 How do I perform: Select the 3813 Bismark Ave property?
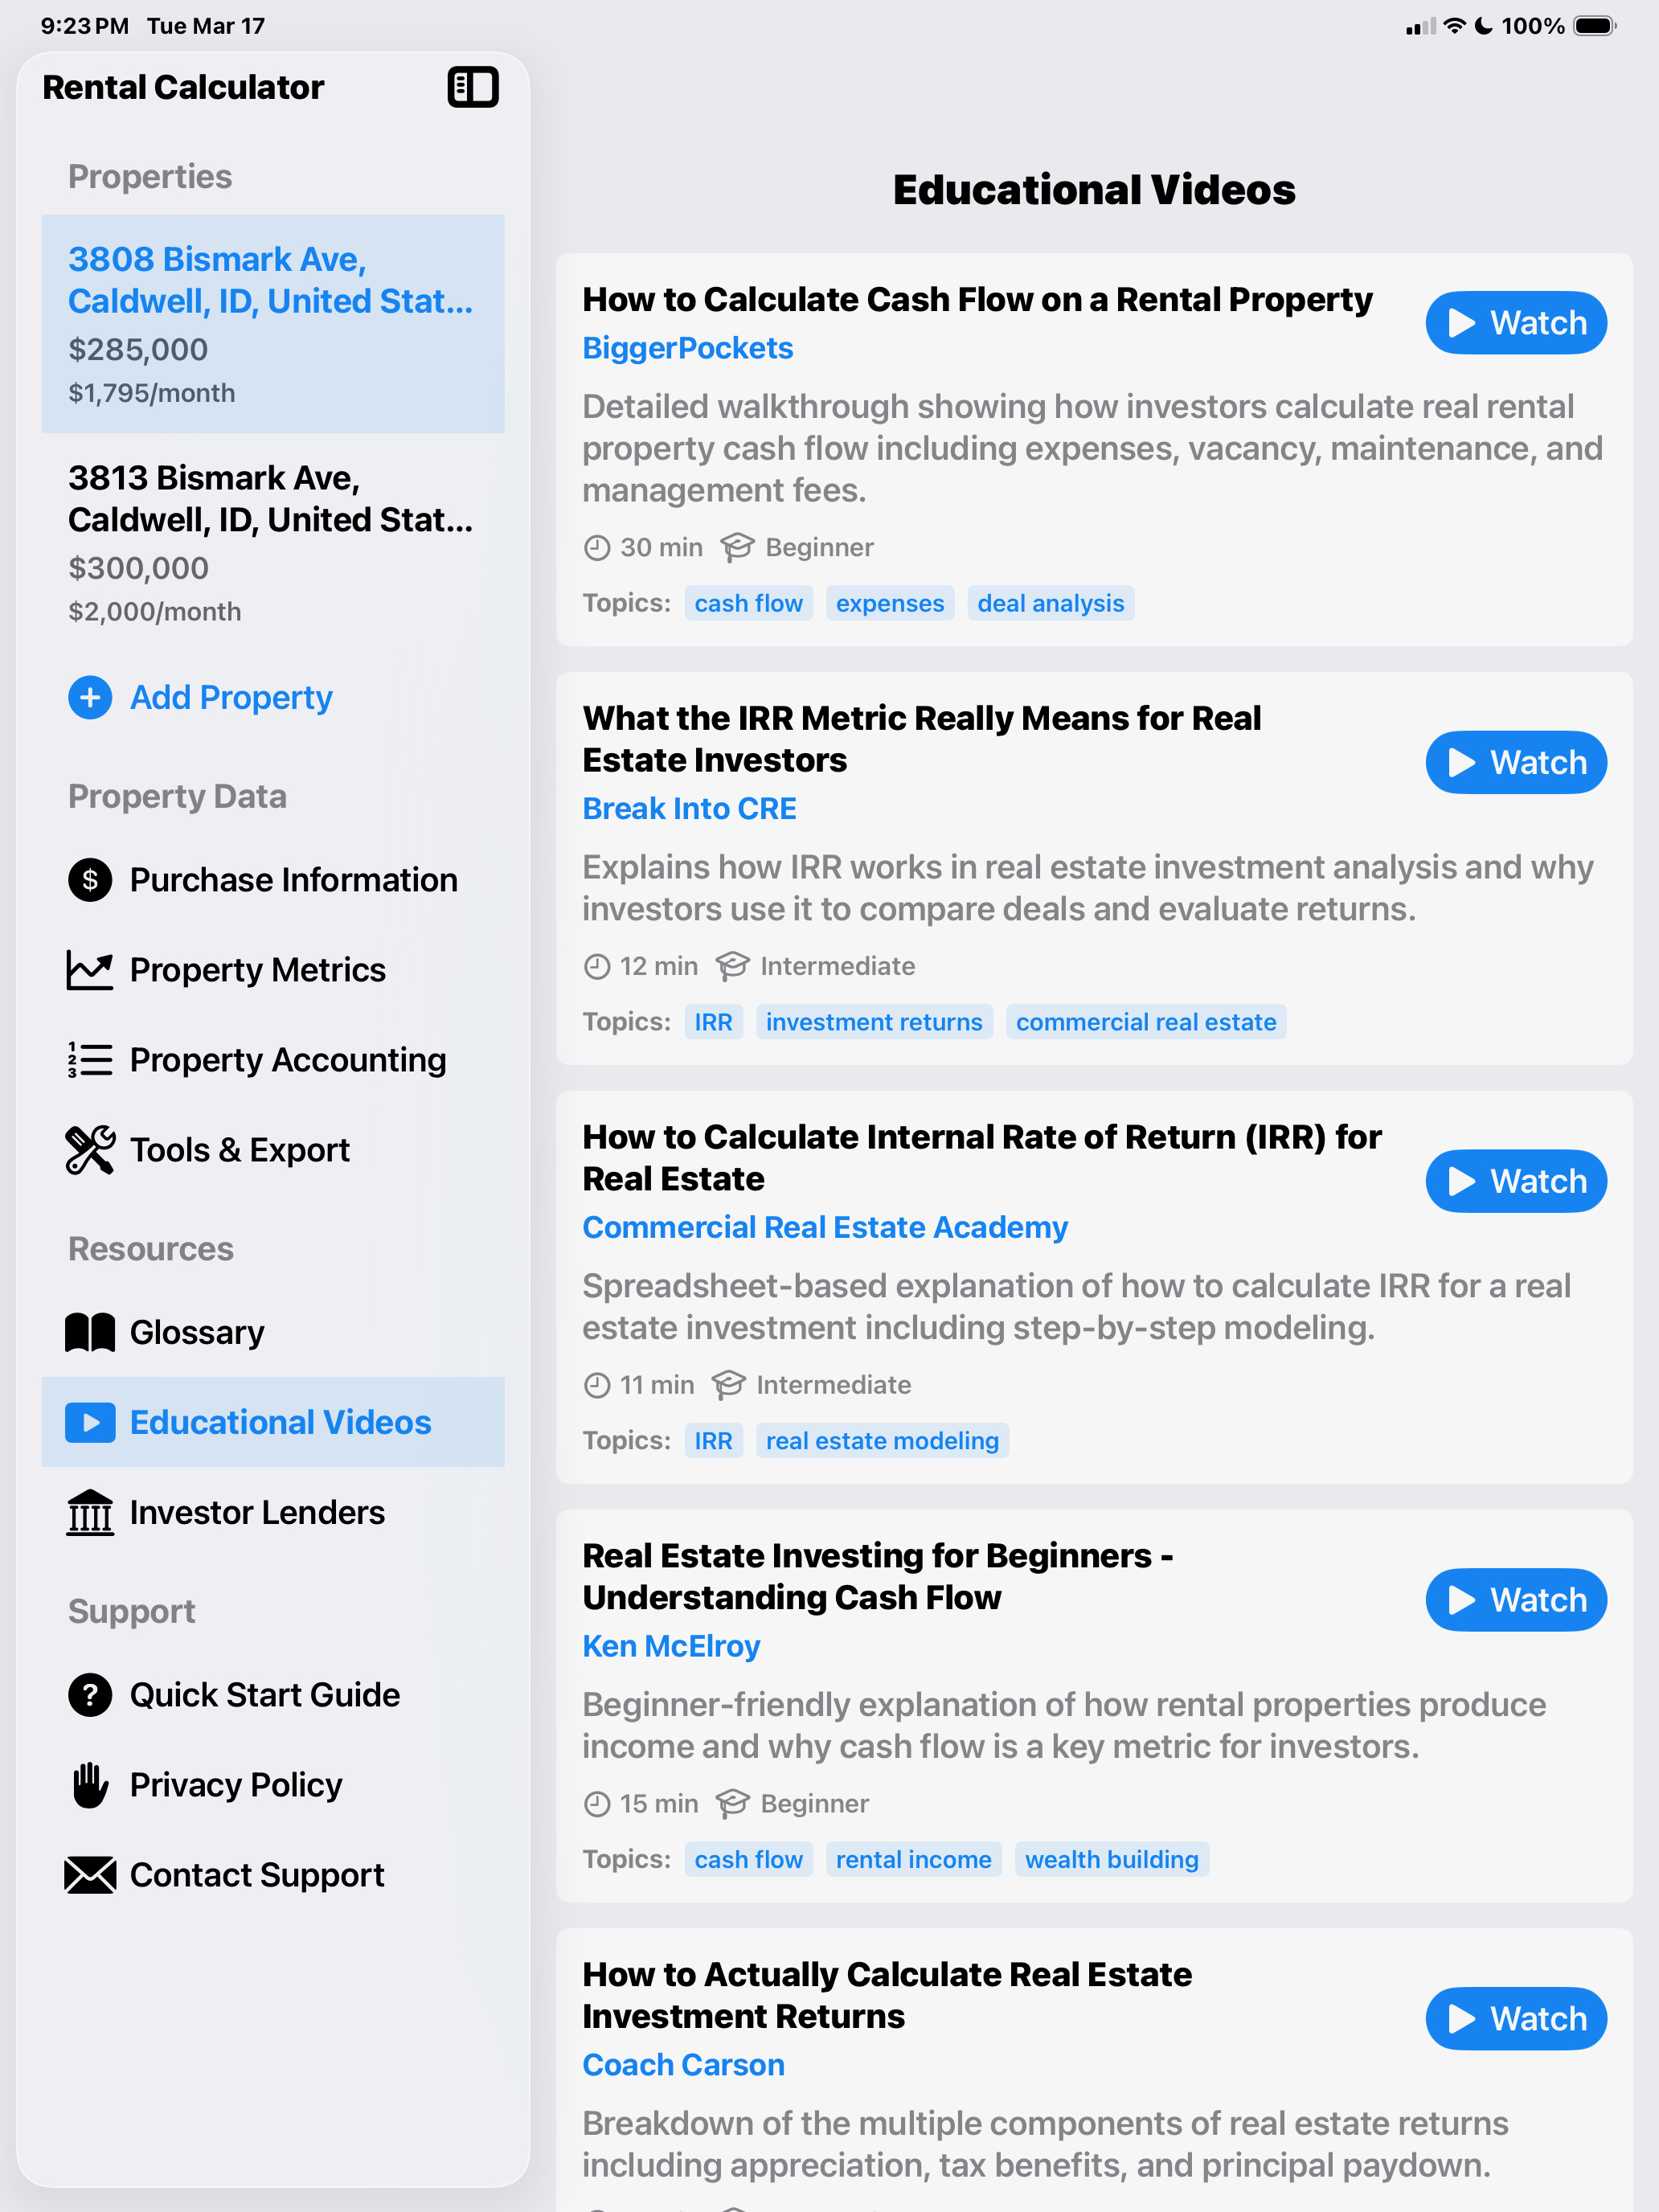click(x=272, y=541)
